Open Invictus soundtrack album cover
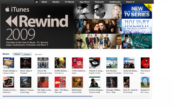The height and width of the screenshot is (108, 174). click(95, 82)
